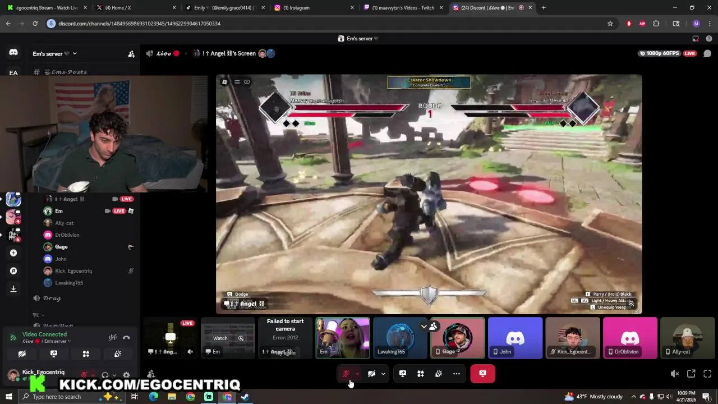This screenshot has height=404, width=718.
Task: Open the soundboard in the voice panel
Action: (x=118, y=354)
